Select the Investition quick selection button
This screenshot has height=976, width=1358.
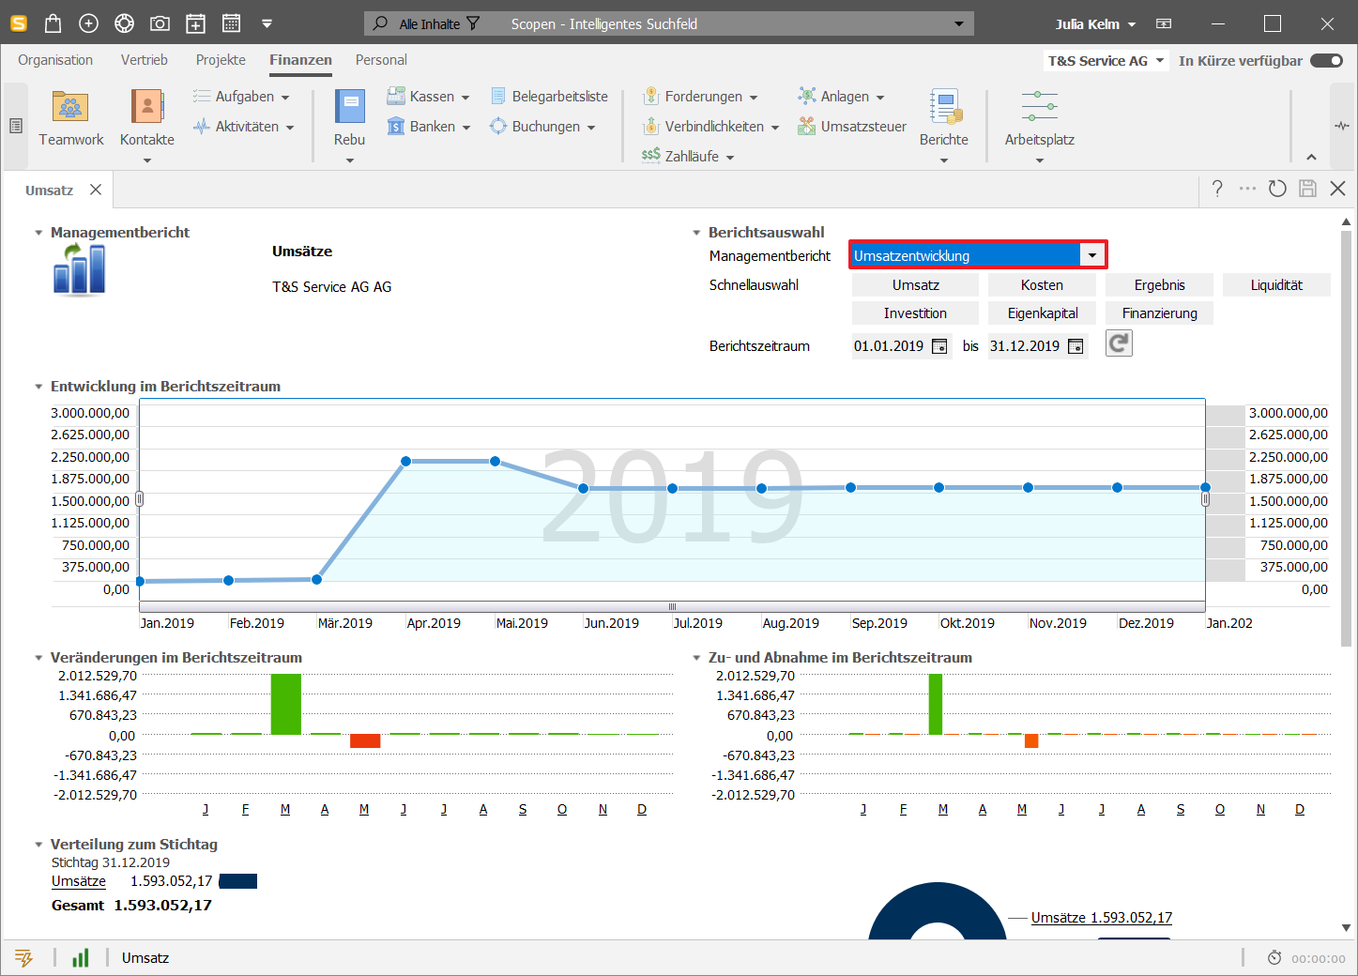click(915, 313)
